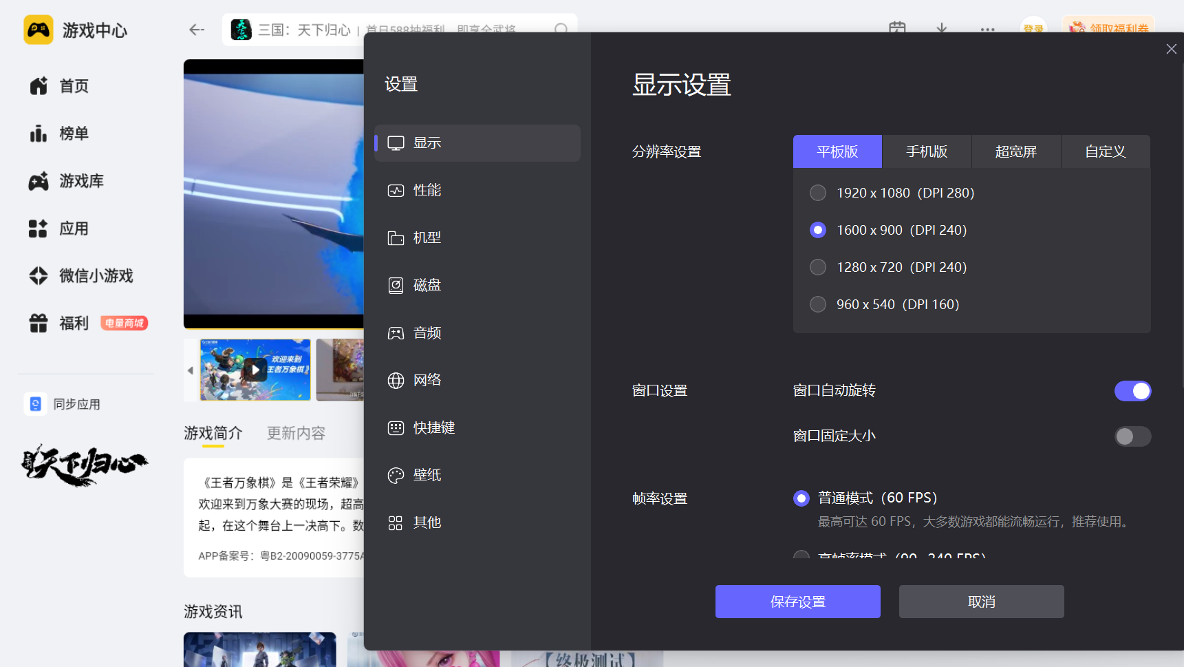Switch to the 超宽屏 resolution tab
Image resolution: width=1184 pixels, height=667 pixels.
(1015, 152)
